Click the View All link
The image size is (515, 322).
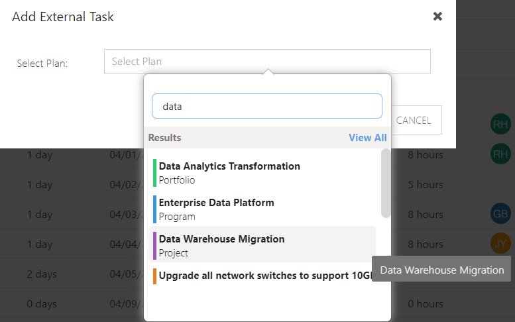pos(368,138)
